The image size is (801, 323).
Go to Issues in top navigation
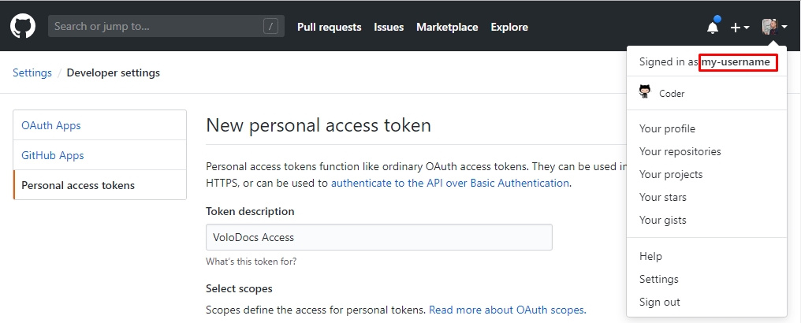click(389, 27)
